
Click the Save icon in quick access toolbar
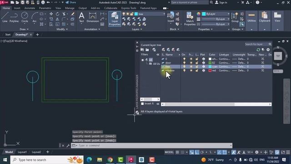tap(22, 2)
